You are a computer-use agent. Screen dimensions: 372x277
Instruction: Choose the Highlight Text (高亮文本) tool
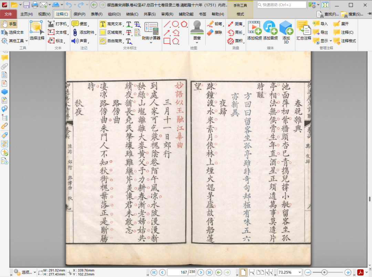click(x=111, y=24)
